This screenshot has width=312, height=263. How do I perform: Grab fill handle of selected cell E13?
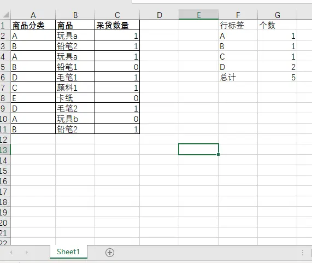click(x=218, y=154)
